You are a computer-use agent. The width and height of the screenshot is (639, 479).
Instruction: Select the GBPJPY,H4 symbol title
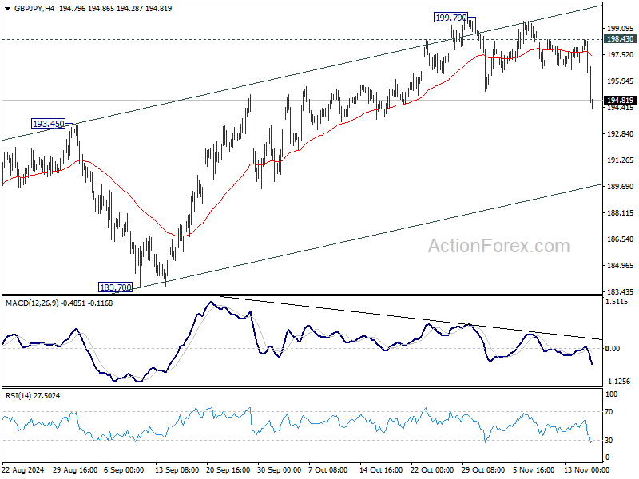point(34,9)
